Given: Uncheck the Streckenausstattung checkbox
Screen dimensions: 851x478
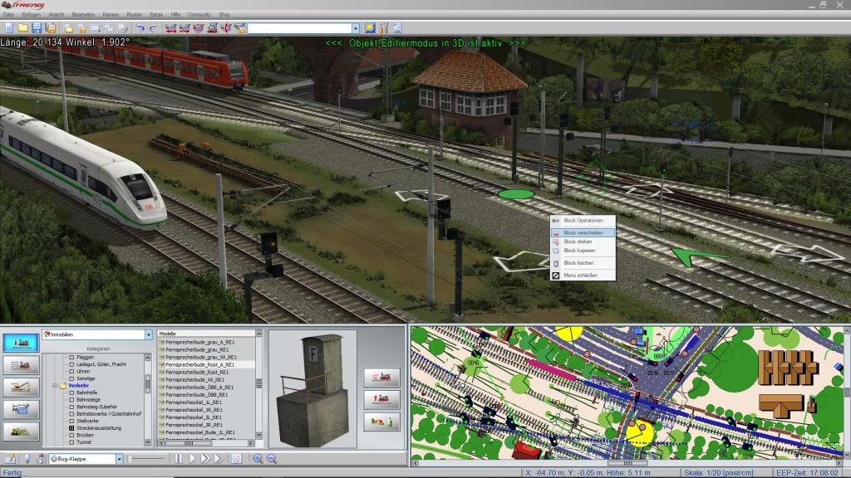Looking at the screenshot, I should pyautogui.click(x=71, y=429).
